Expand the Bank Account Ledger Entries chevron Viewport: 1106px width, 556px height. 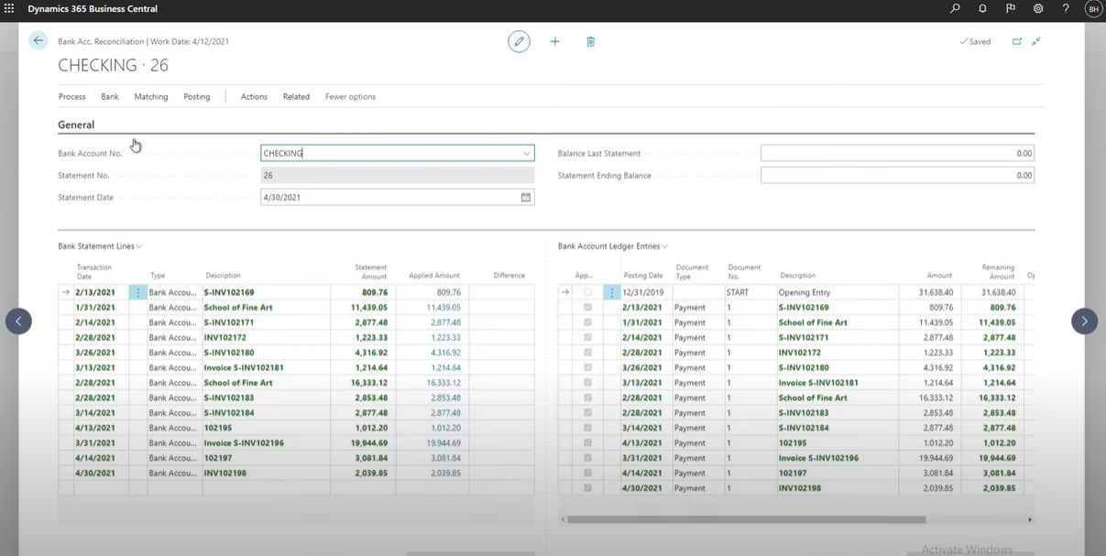[x=665, y=246]
